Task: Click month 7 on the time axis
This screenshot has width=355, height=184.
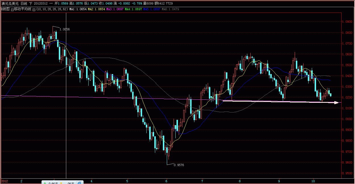Action: pos(202,181)
